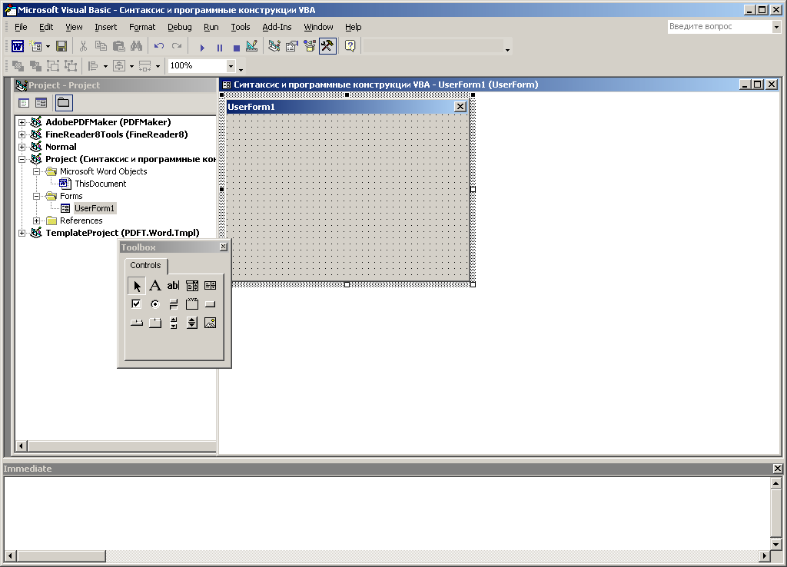Select the ToggleButton control in the Toolbox

coord(173,304)
